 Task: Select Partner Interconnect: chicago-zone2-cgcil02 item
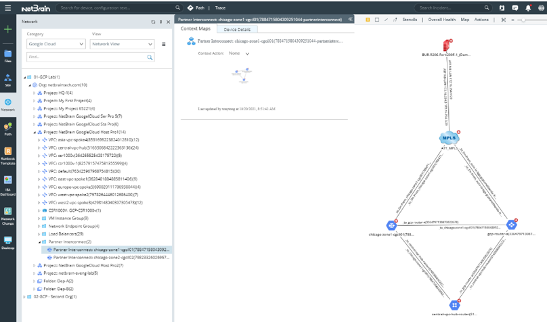point(108,258)
